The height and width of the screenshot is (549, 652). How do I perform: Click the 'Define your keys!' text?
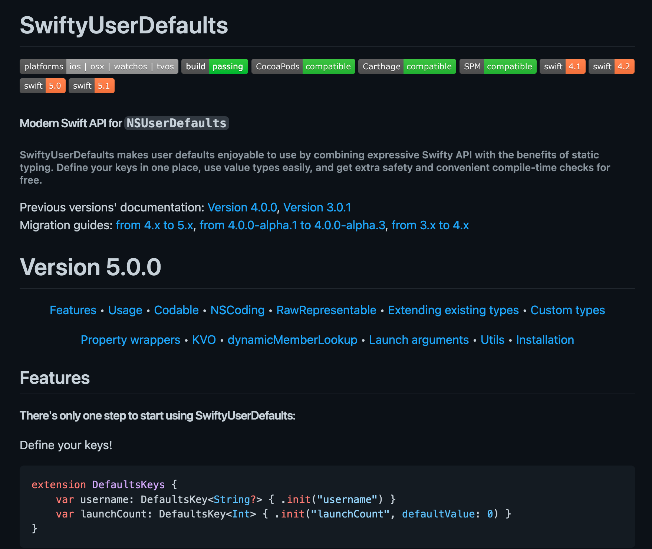tap(66, 445)
